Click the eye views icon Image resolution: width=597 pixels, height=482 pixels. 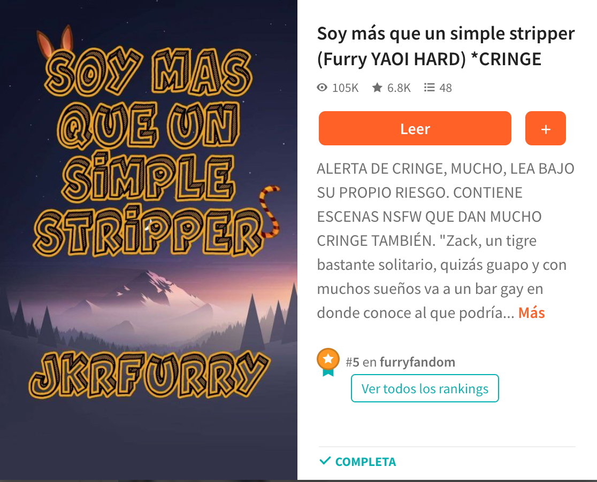point(322,88)
